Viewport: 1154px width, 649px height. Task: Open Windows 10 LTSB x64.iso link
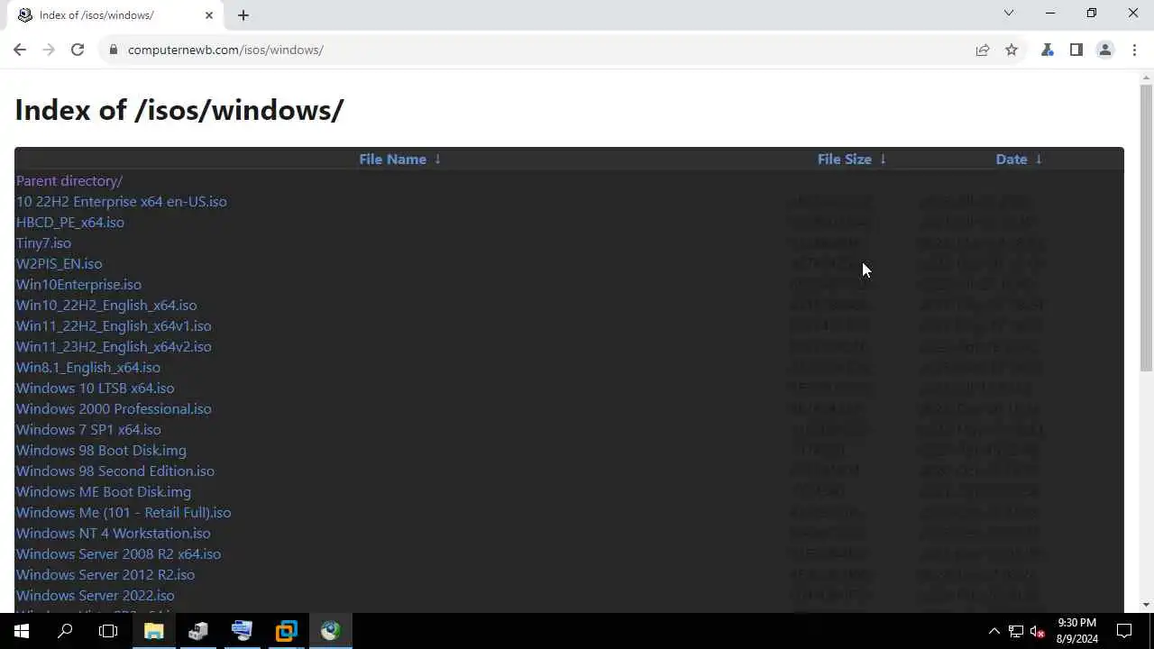point(95,388)
